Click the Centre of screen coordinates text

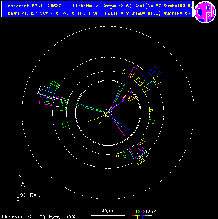pyautogui.click(x=38, y=217)
